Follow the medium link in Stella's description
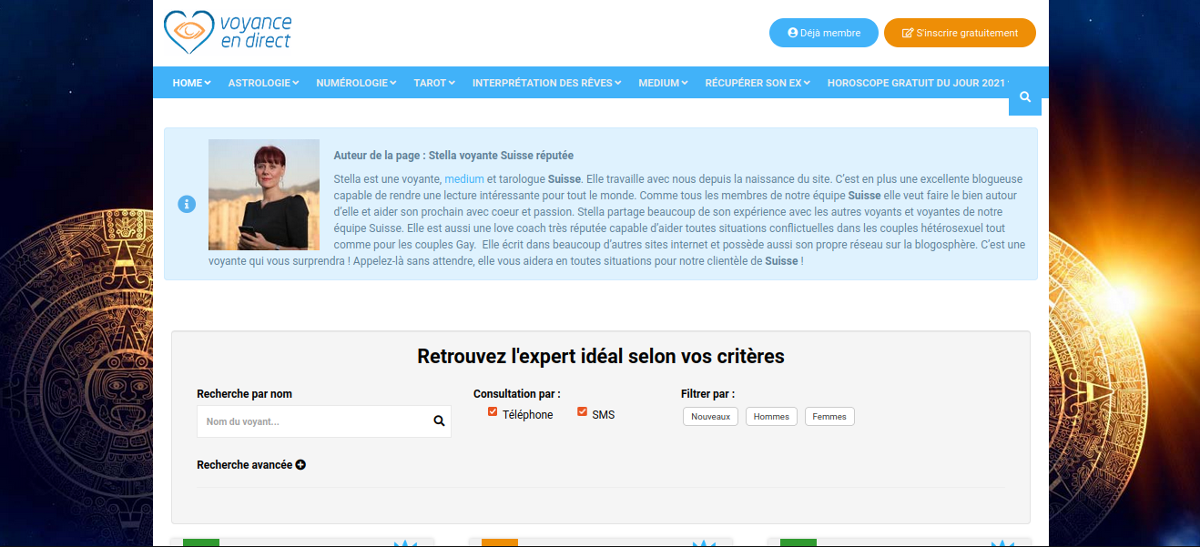This screenshot has width=1200, height=547. tap(464, 178)
